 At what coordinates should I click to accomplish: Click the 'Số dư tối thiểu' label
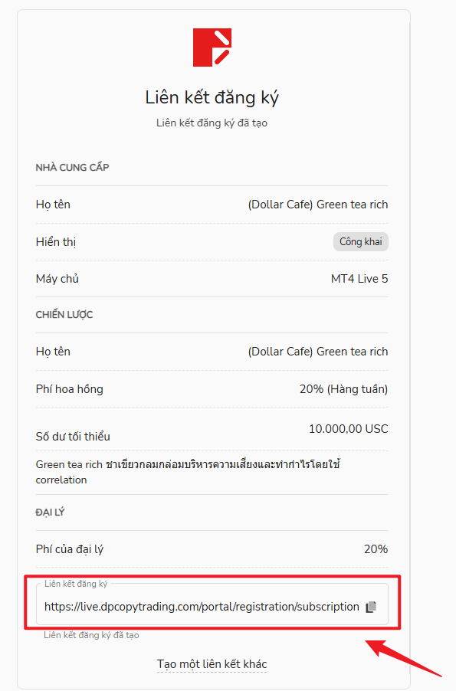pos(73,437)
